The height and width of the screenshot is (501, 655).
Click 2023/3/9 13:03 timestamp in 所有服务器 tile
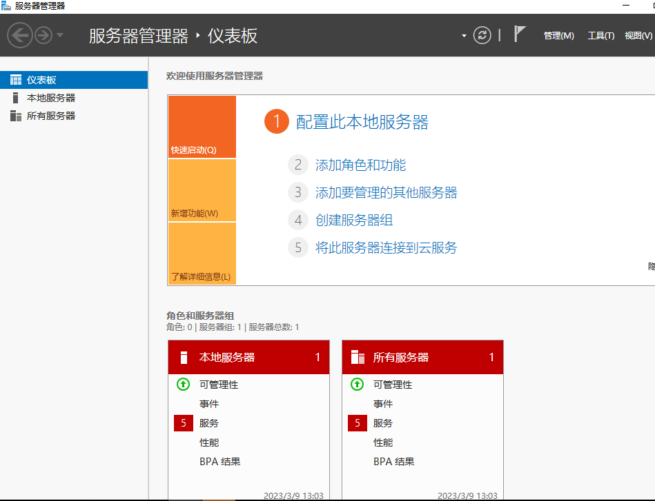coord(467,495)
